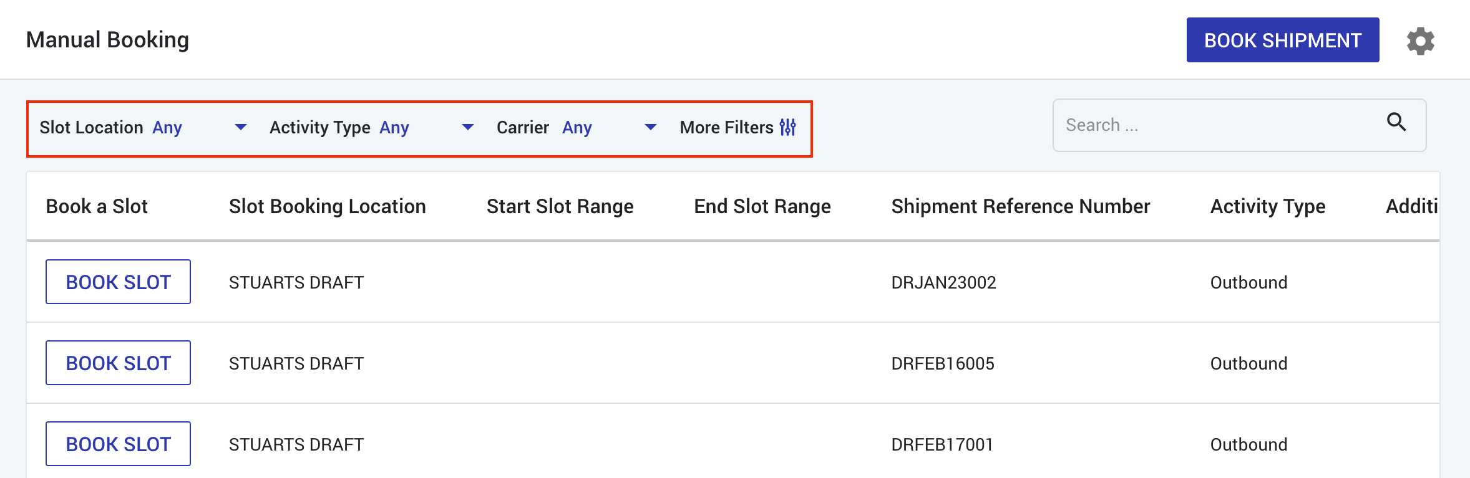This screenshot has width=1470, height=478.
Task: Expand the Activity Type filter dropdown
Action: coord(467,127)
